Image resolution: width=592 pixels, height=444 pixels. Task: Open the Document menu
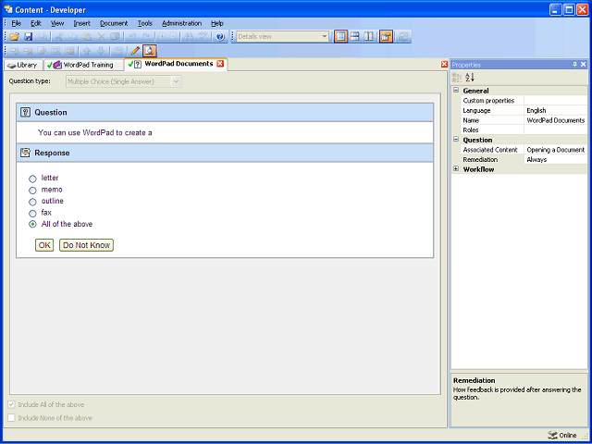click(114, 23)
